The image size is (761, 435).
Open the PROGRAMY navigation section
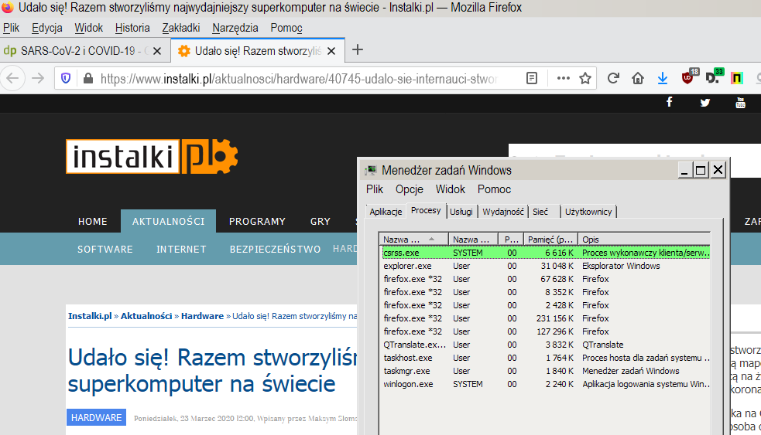pyautogui.click(x=257, y=222)
